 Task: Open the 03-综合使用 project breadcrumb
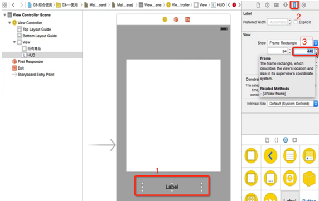[40, 5]
